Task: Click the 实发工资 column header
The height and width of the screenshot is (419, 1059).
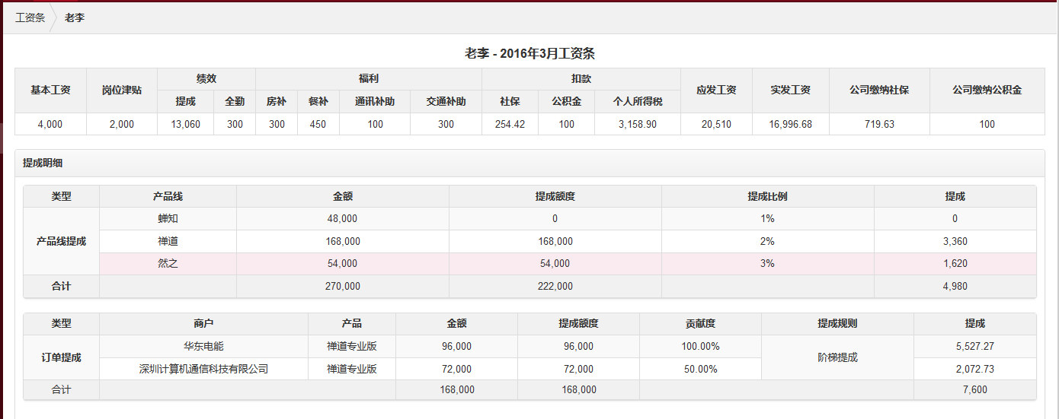Action: (x=791, y=90)
